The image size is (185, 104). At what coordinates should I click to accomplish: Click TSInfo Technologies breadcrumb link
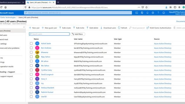(x=8, y=17)
